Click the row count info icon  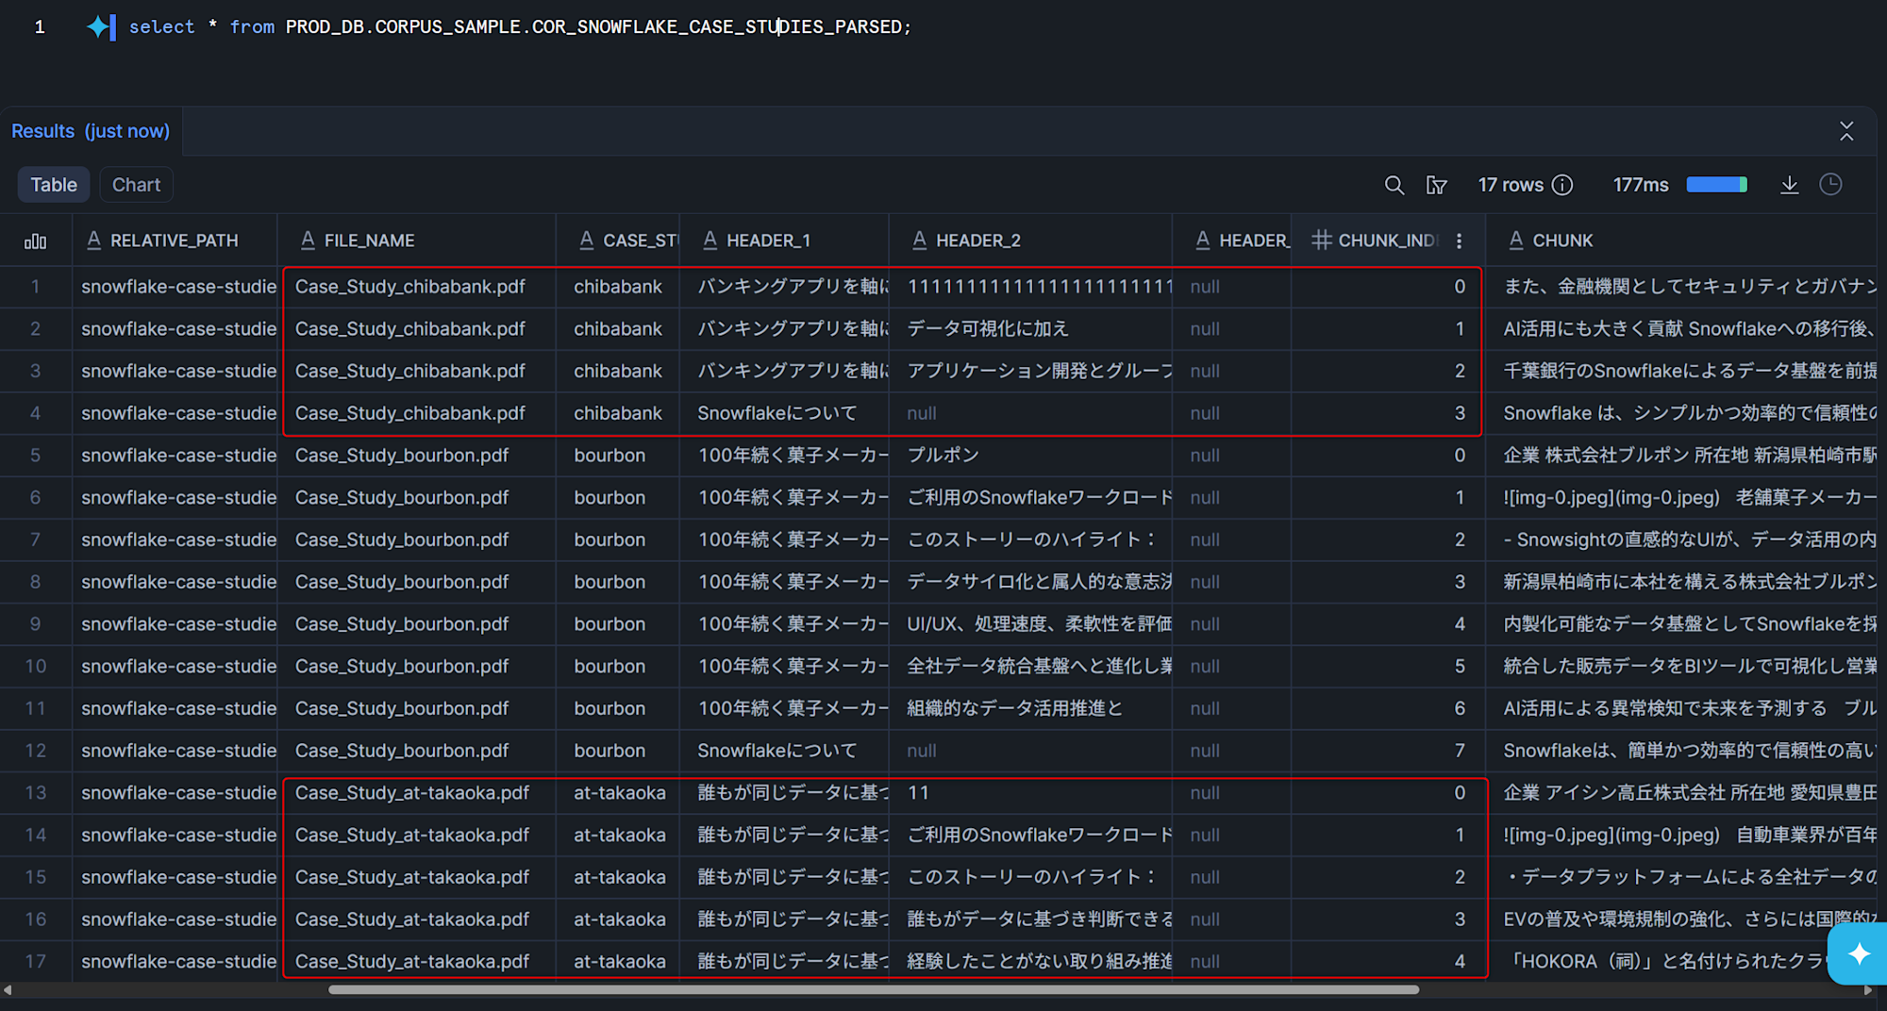(1562, 185)
